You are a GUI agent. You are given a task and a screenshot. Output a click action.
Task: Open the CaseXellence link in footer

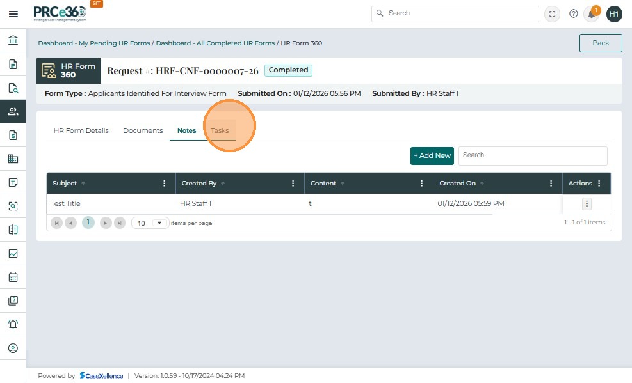102,376
